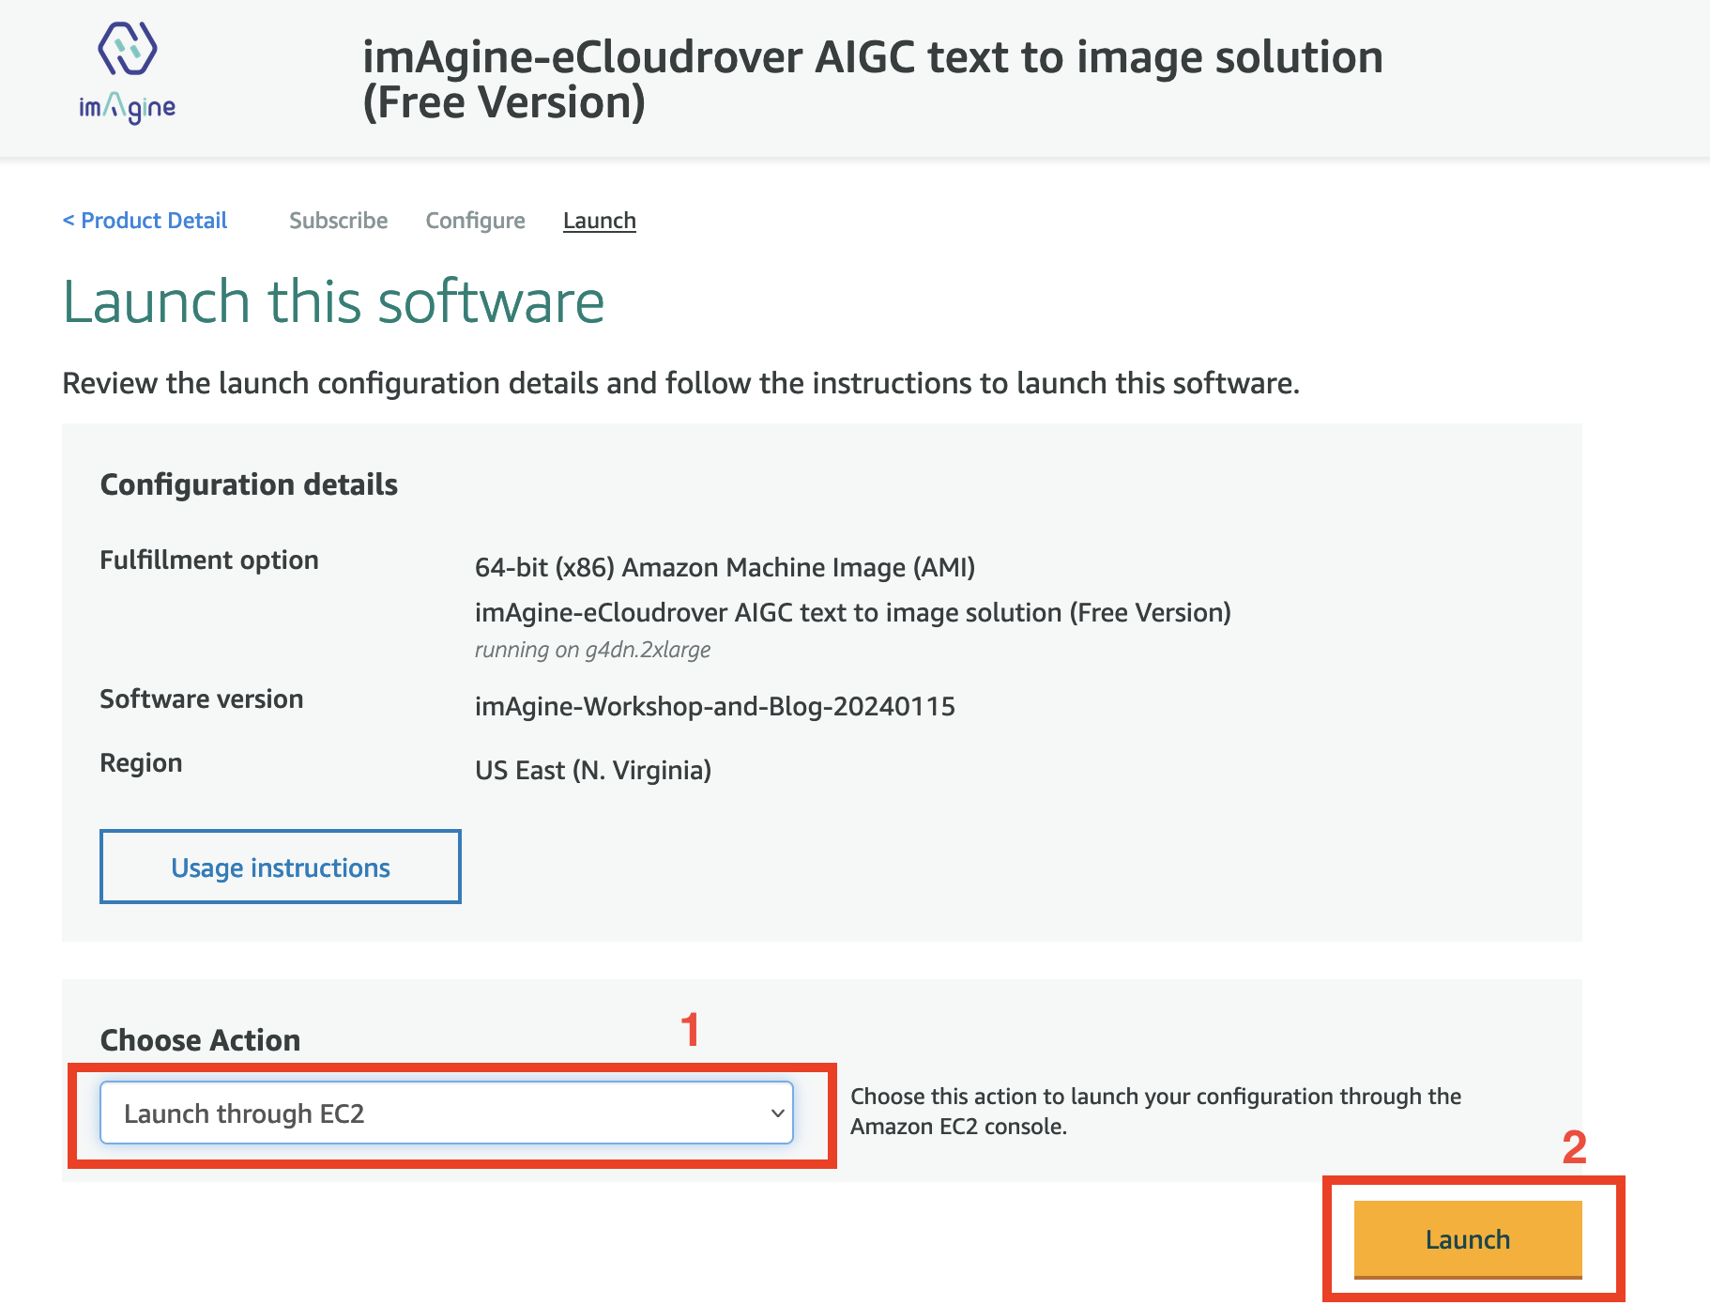
Task: Click the 'Launch this software' heading
Action: (333, 302)
